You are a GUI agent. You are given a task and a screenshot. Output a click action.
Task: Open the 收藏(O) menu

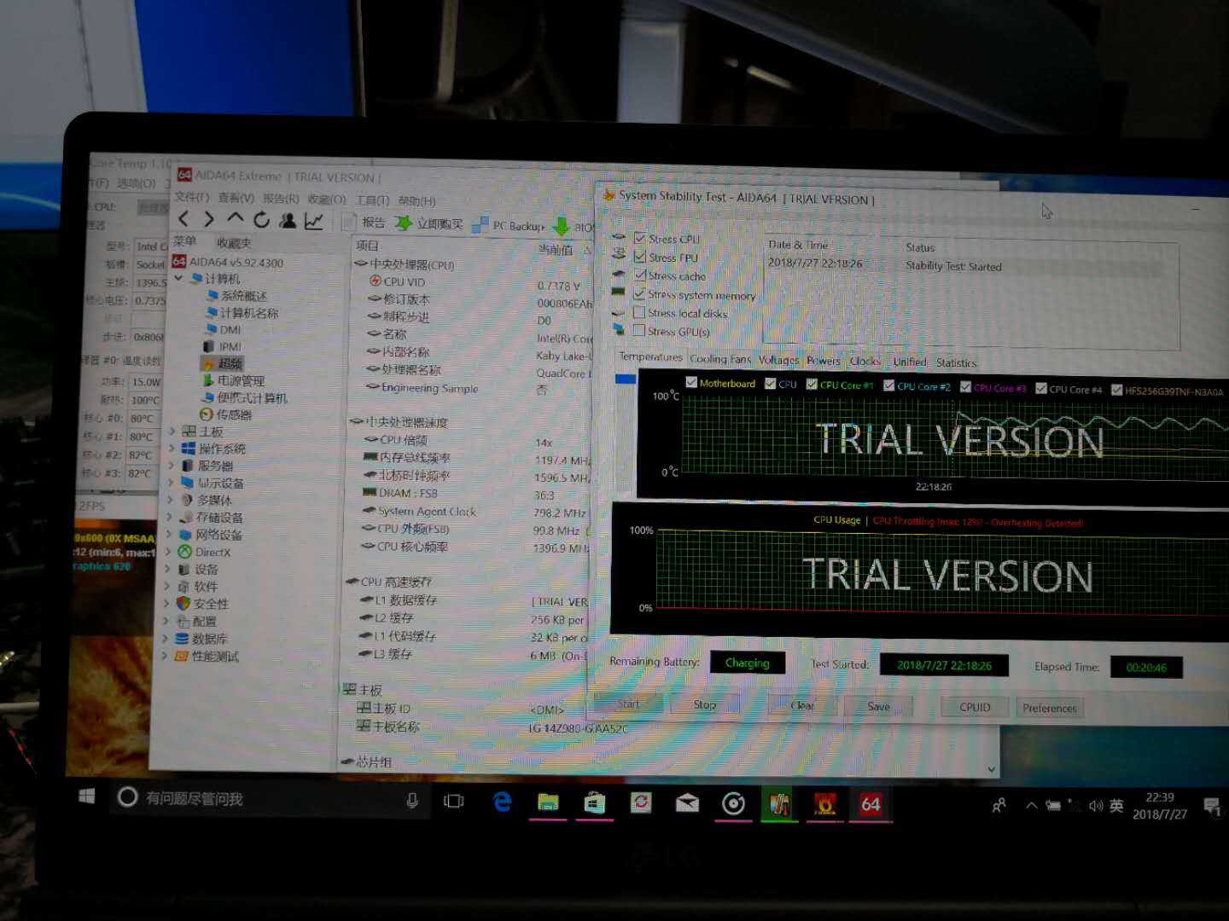pos(327,200)
